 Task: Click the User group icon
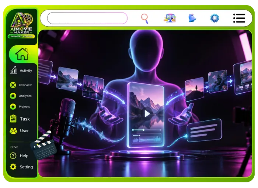click(13, 131)
